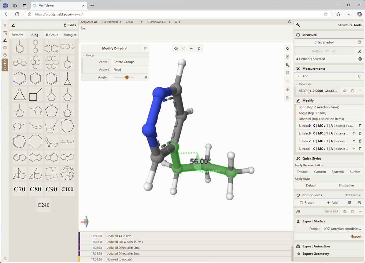Open the R-Group tab
The image size is (365, 263).
click(52, 35)
